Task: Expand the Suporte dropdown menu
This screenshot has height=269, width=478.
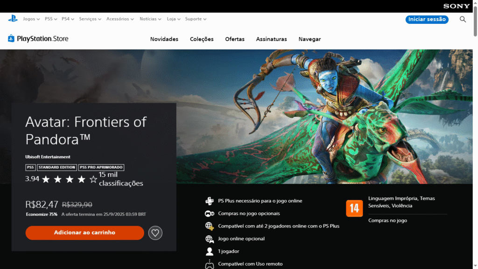Action: coord(196,19)
